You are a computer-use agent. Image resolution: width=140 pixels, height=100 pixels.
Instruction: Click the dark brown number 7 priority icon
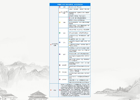click(x=60, y=65)
